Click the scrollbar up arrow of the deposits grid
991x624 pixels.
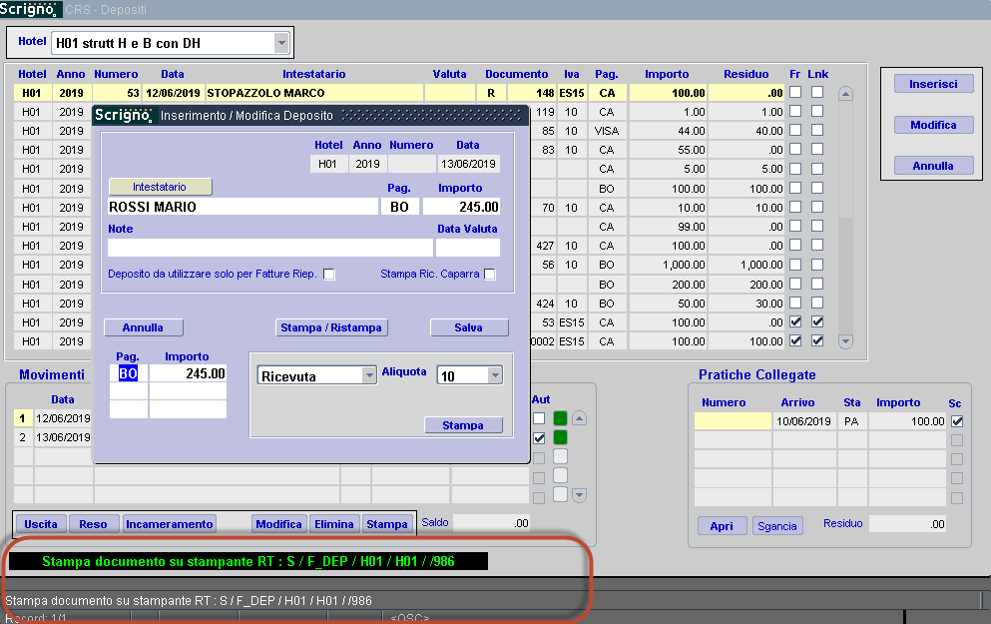(x=844, y=93)
